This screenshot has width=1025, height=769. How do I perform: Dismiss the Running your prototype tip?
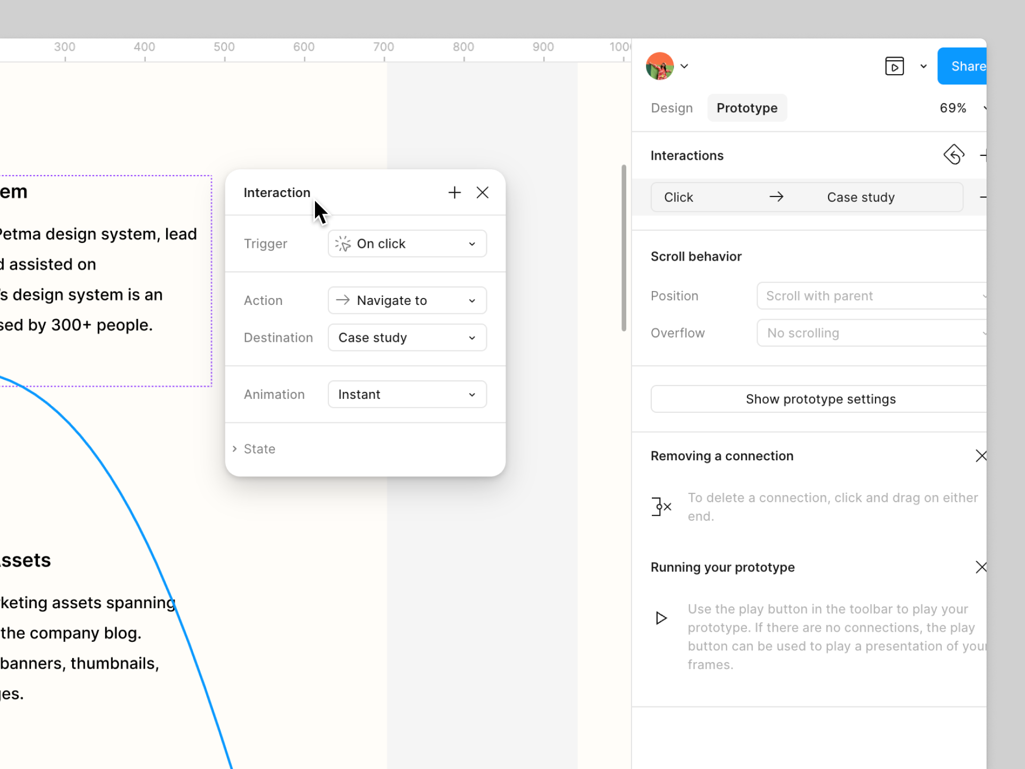tap(980, 567)
